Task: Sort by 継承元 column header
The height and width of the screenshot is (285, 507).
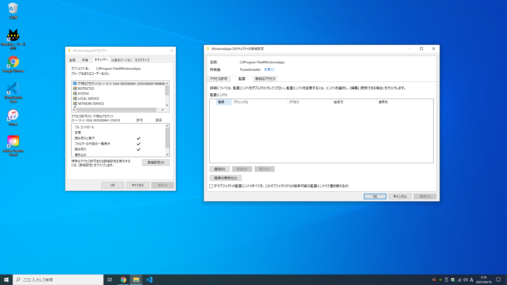Action: pos(354,102)
